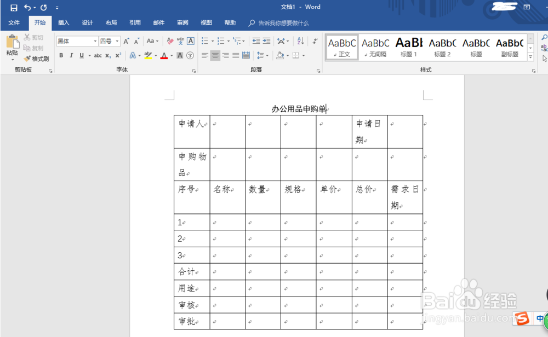The width and height of the screenshot is (548, 337).
Task: Select the Italic formatting icon
Action: point(71,55)
